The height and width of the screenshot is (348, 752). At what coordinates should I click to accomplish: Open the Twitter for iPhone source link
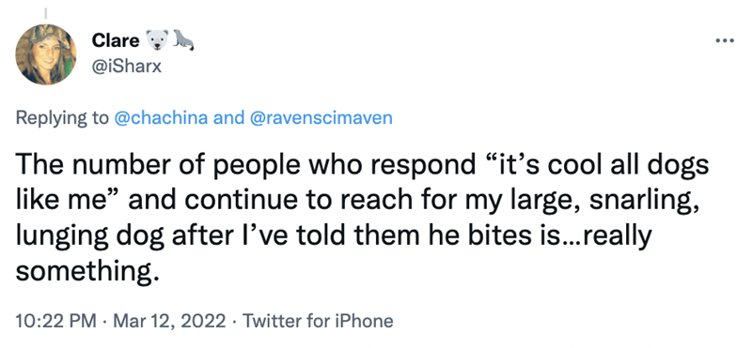[x=318, y=320]
